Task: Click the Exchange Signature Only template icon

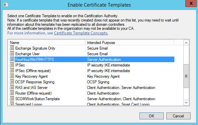Action: [12, 48]
